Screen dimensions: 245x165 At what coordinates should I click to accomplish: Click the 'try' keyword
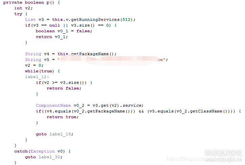18,14
